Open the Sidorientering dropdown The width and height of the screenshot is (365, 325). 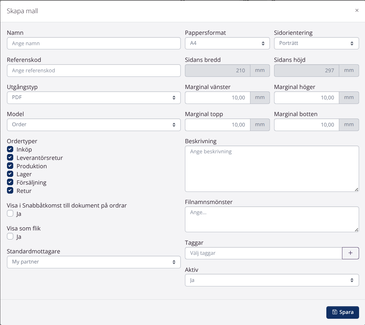click(316, 43)
